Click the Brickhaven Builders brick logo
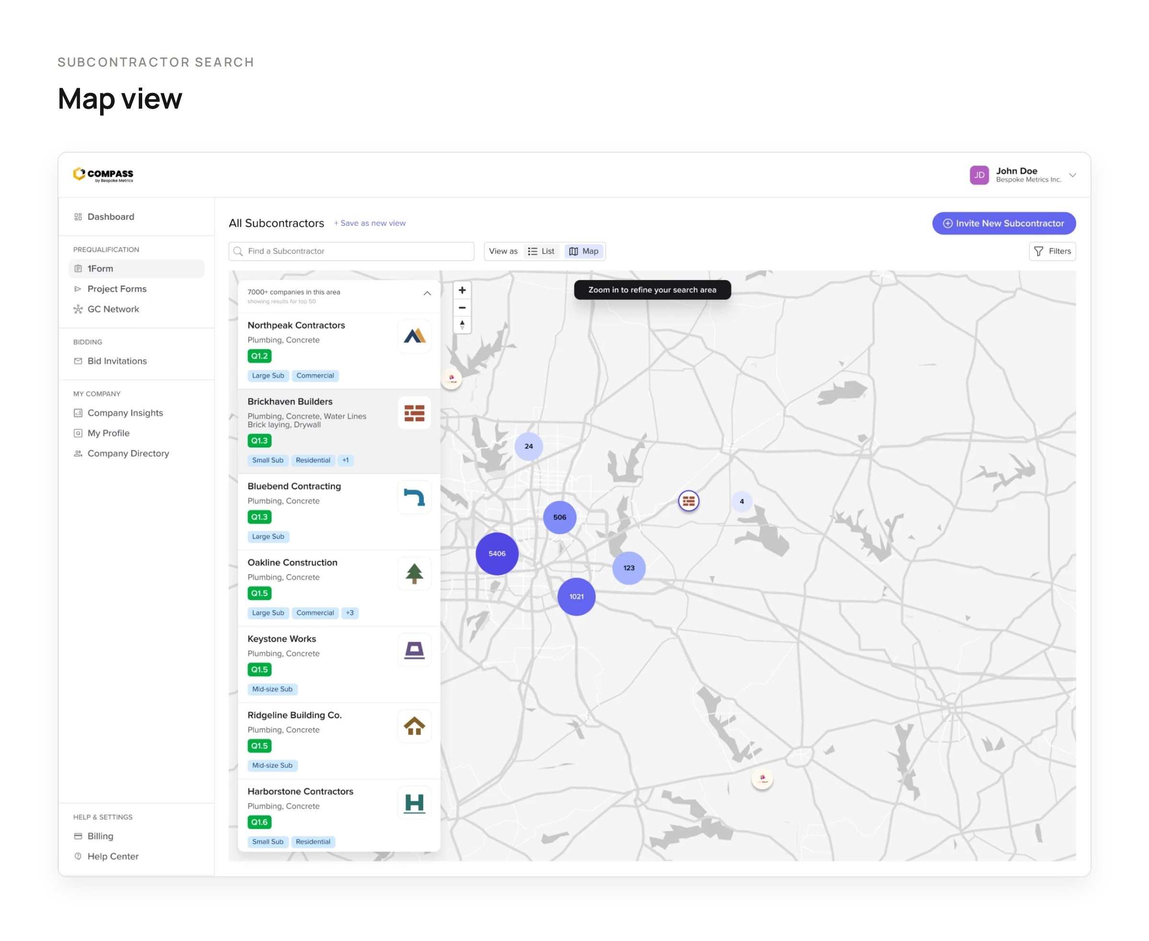This screenshot has width=1149, height=941. (414, 413)
